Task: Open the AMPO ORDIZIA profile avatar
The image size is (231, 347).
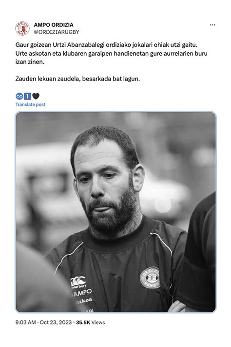Action: point(22,28)
